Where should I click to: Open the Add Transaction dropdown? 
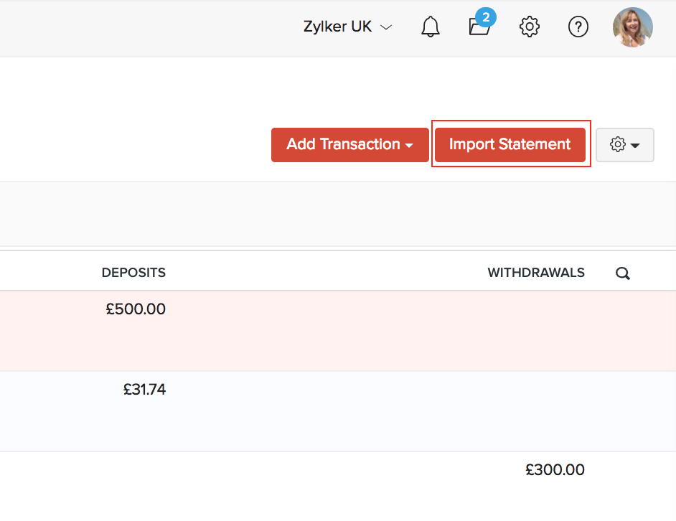[349, 145]
